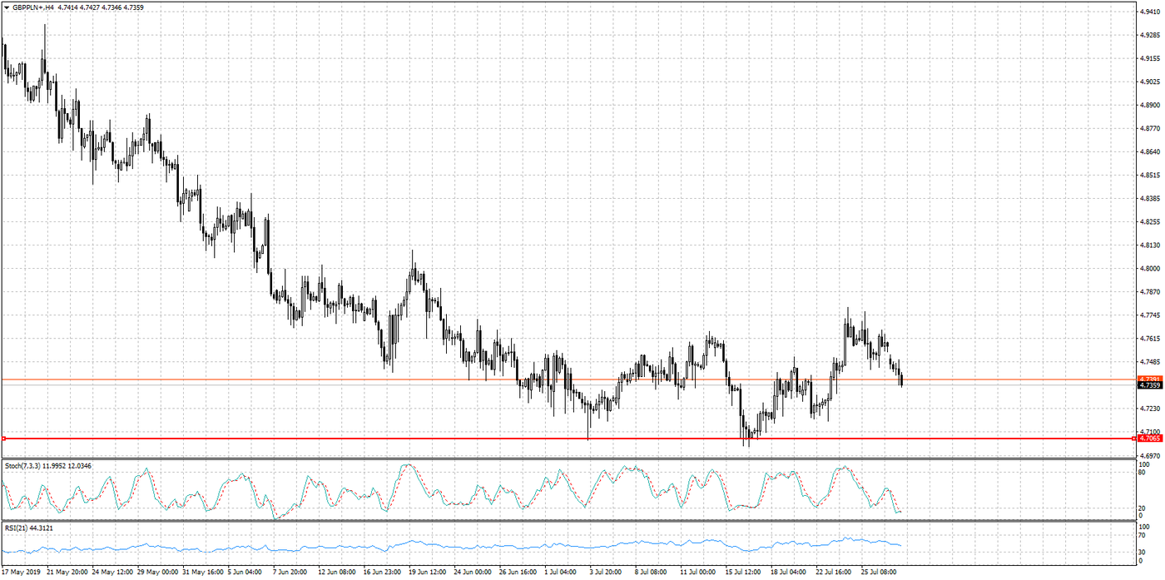Click the Stoch(7,3,3) indicator label

(24, 465)
